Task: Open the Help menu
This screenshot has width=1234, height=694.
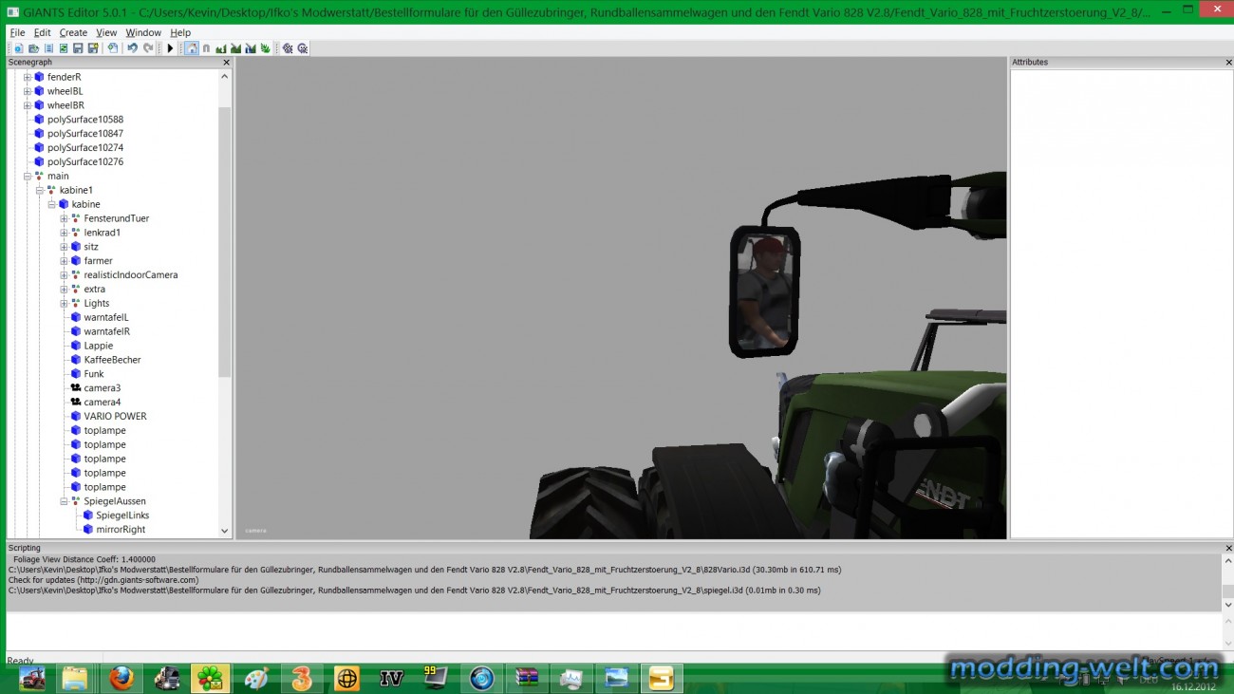Action: point(180,32)
